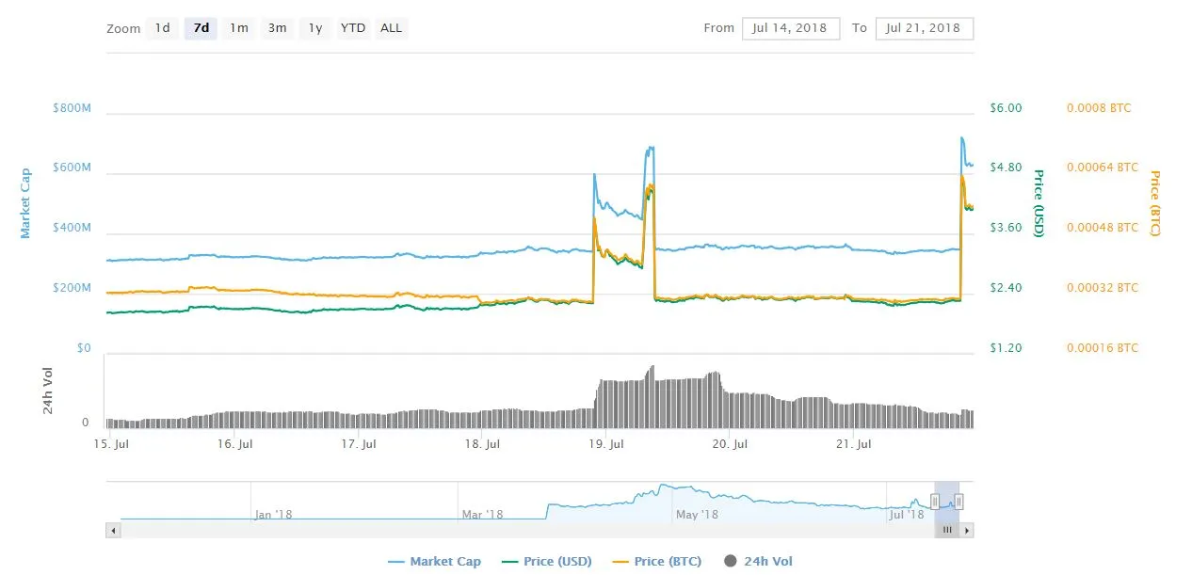Toggle the Price (BTC) series in legend
Screen dimensions: 1192x575
[656, 562]
